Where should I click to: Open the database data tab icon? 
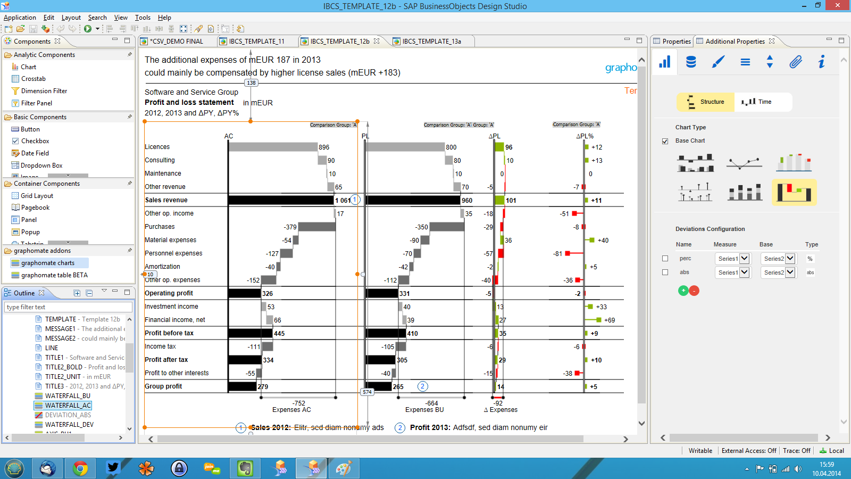tap(691, 62)
